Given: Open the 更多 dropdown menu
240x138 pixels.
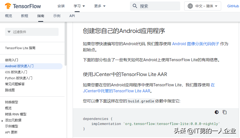Looking at the screenshot, I should point(100,6).
